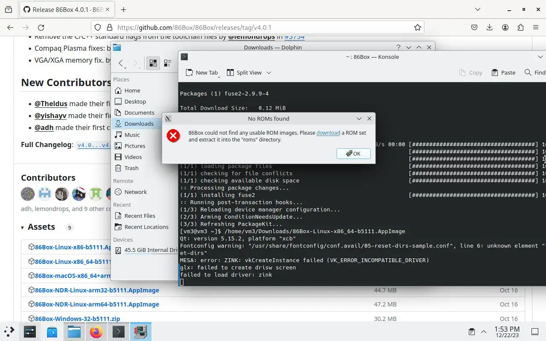Click the Copy button in Konsole toolbar
This screenshot has height=341, width=546.
(x=470, y=72)
